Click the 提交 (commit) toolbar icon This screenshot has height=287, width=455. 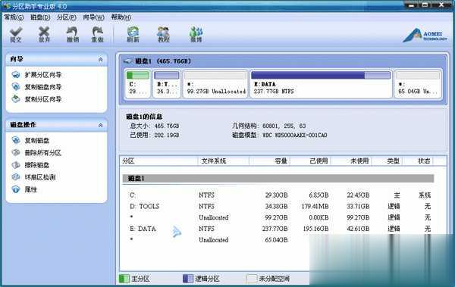point(16,35)
